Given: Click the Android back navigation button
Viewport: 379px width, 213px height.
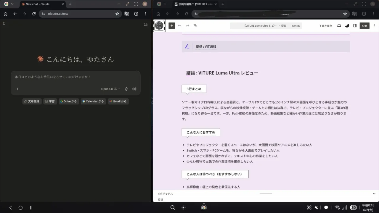Looking at the screenshot, I should (11, 208).
